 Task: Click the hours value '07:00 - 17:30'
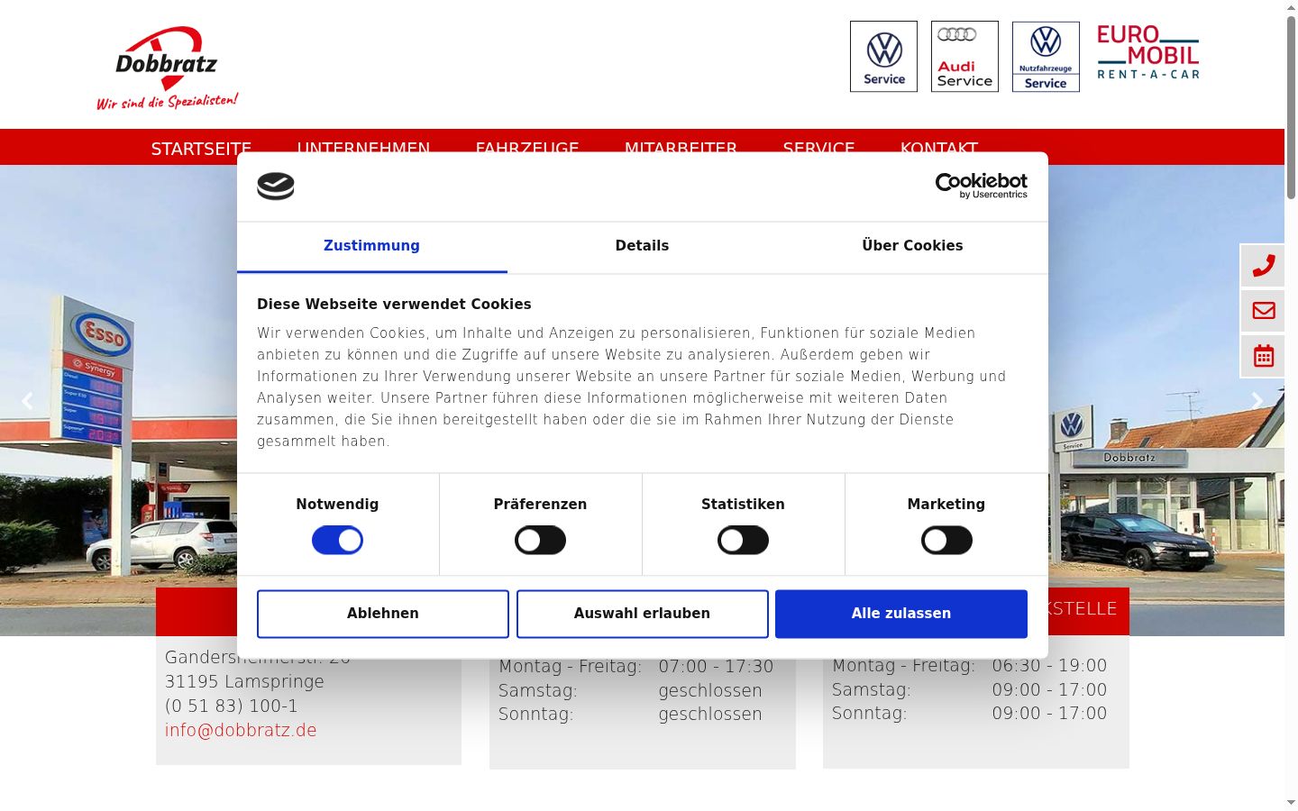tap(716, 666)
